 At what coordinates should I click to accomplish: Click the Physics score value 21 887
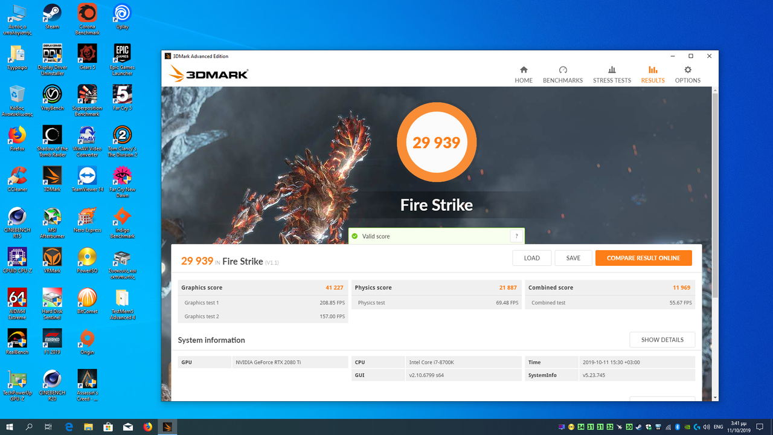508,288
